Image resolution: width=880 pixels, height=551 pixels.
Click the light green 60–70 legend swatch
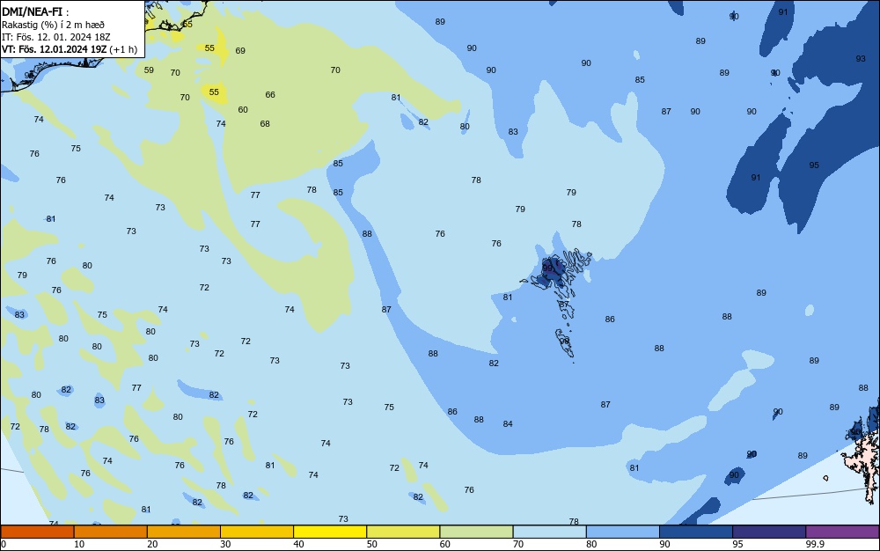pyautogui.click(x=476, y=532)
